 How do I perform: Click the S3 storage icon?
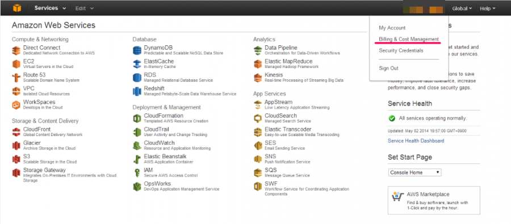click(16, 159)
